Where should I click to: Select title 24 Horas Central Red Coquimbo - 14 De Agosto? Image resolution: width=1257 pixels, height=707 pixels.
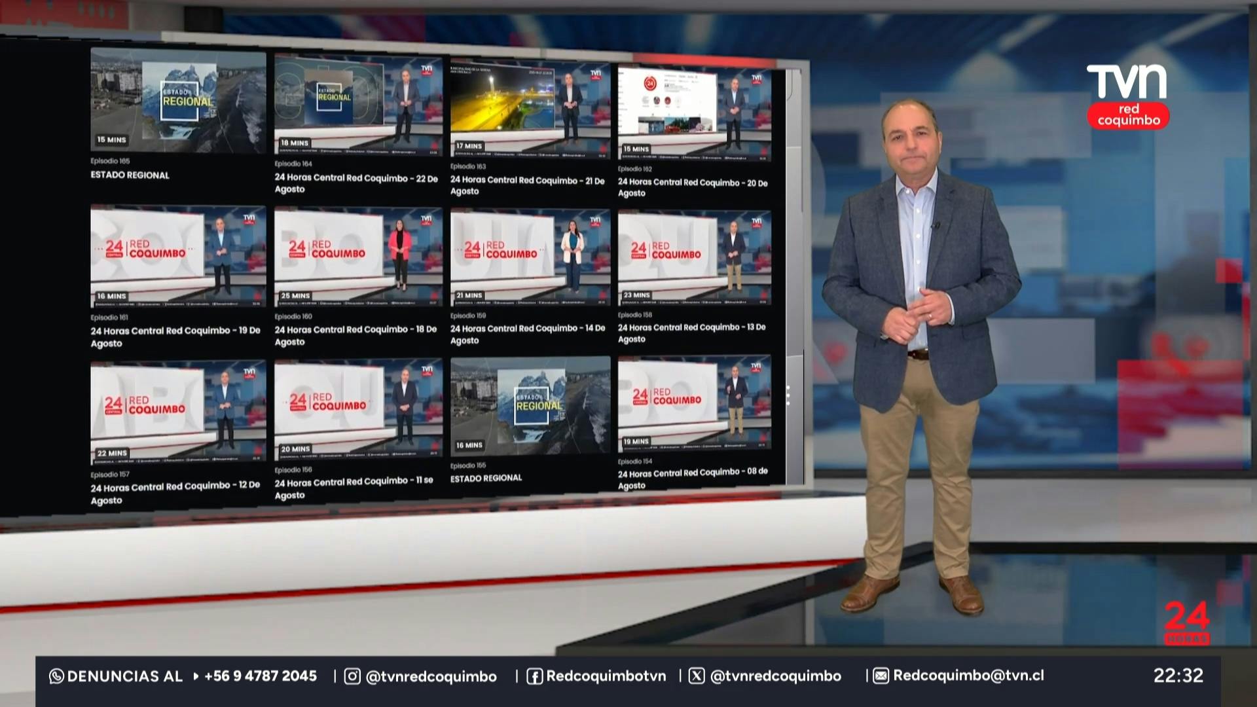coord(528,334)
